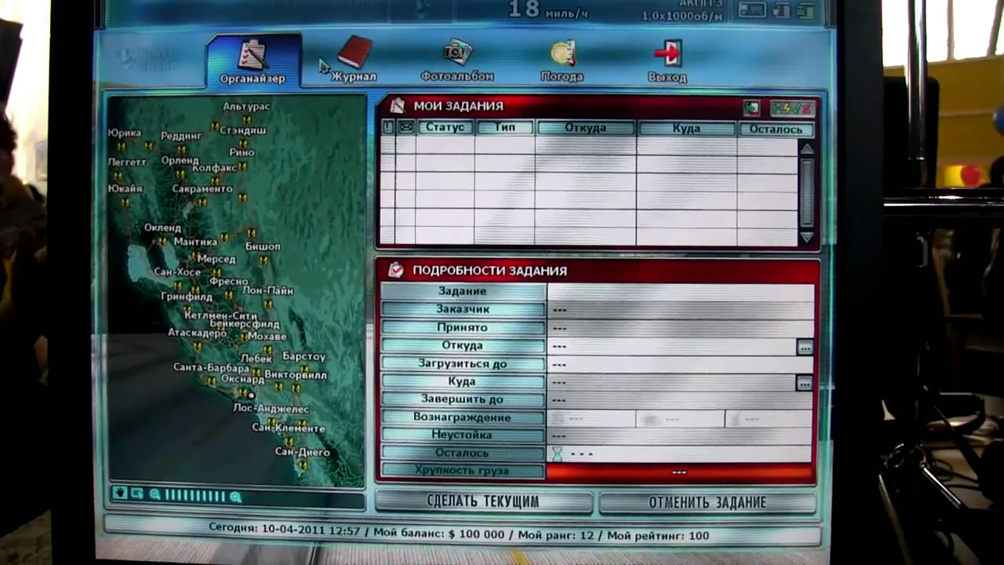The width and height of the screenshot is (1004, 565).
Task: Click the exclamation mark column header
Action: point(387,127)
